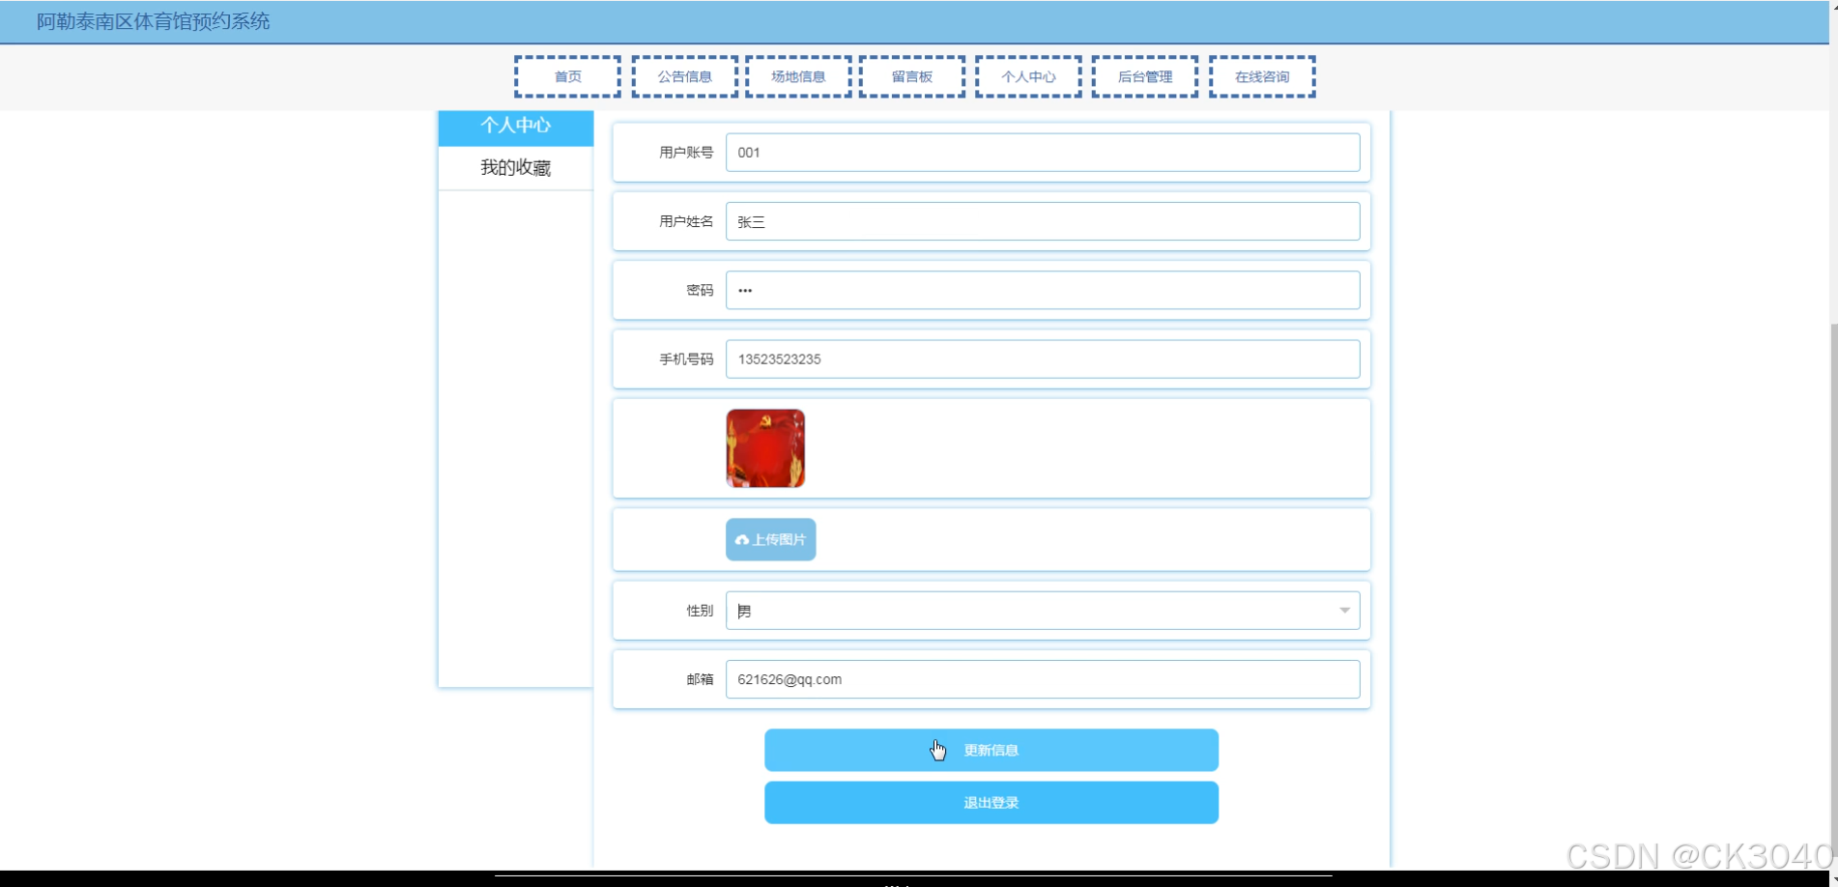Open the 在线咨询 online consultation tab
This screenshot has width=1838, height=887.
pyautogui.click(x=1261, y=76)
